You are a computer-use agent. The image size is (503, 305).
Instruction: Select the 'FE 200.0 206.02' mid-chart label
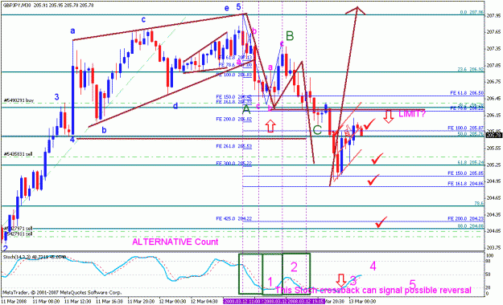coord(234,119)
